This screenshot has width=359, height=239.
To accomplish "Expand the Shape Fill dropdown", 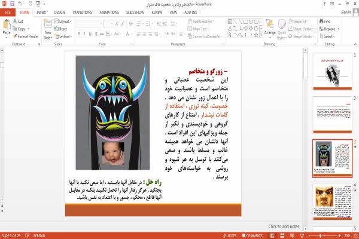I will [x=298, y=22].
